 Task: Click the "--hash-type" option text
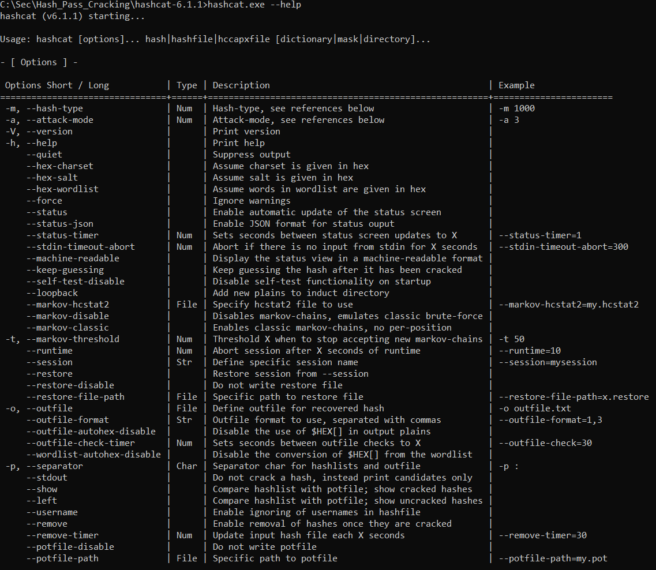pyautogui.click(x=54, y=108)
